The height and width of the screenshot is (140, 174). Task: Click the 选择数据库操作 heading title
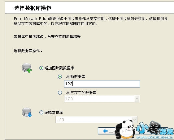33,8
